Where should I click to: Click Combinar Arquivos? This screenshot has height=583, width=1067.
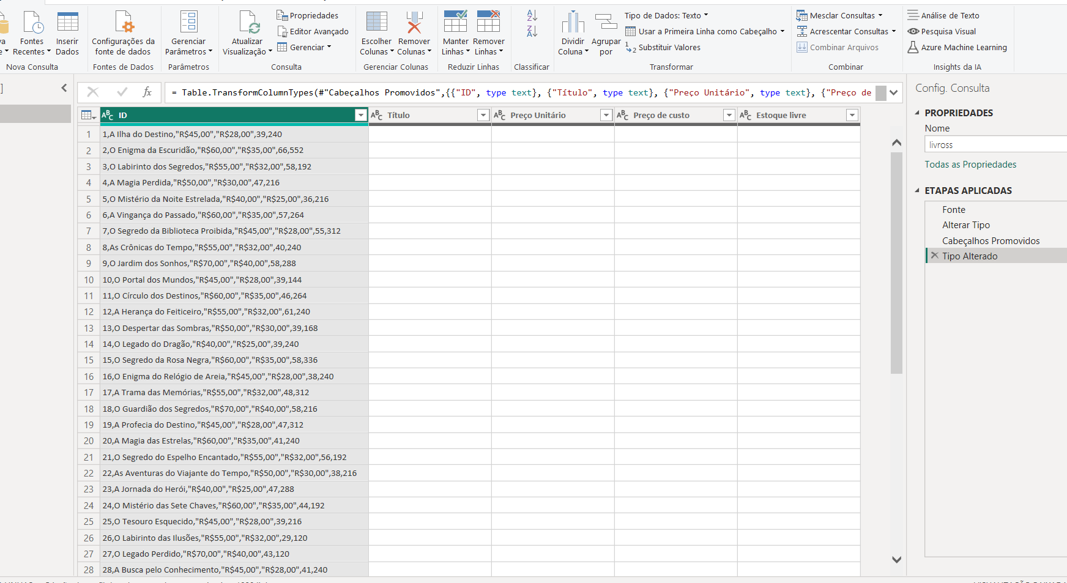click(x=838, y=47)
